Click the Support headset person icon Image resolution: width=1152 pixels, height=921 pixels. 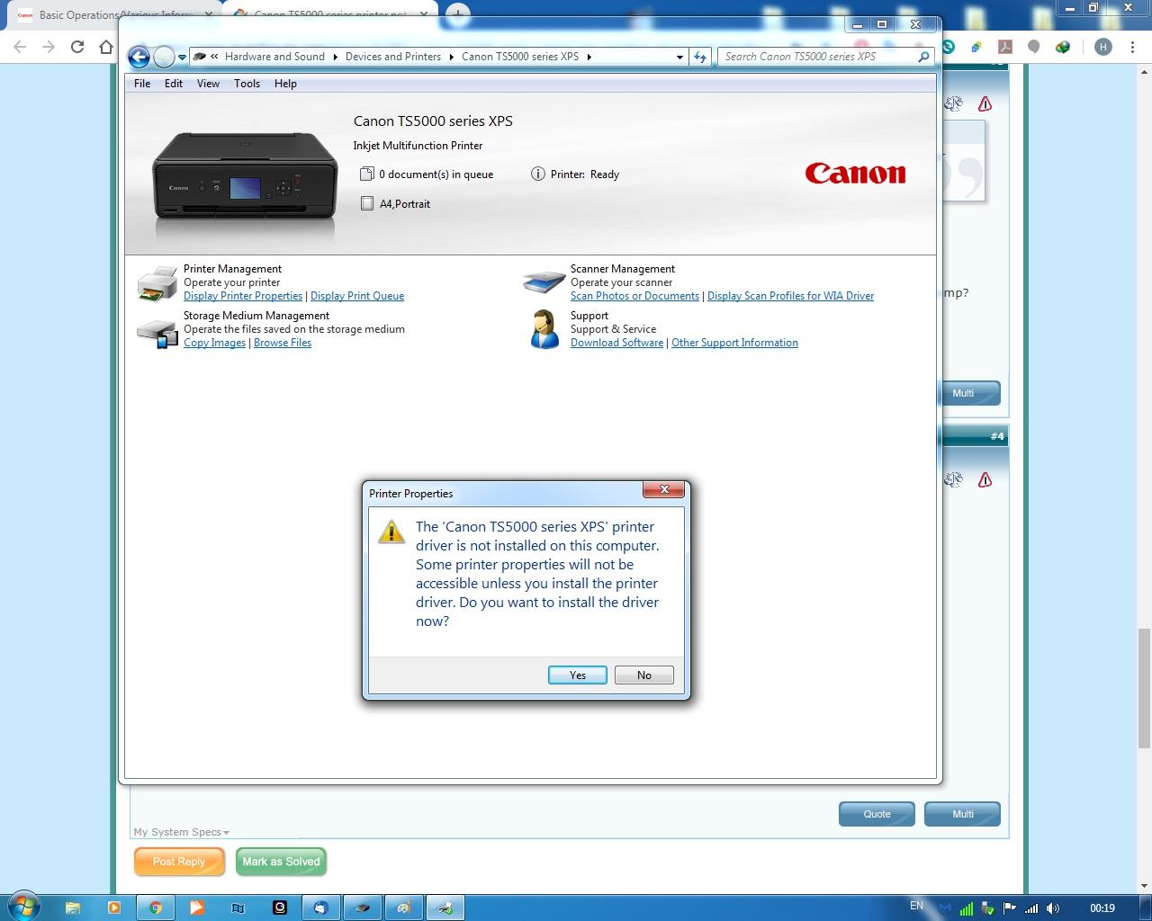[x=544, y=329]
